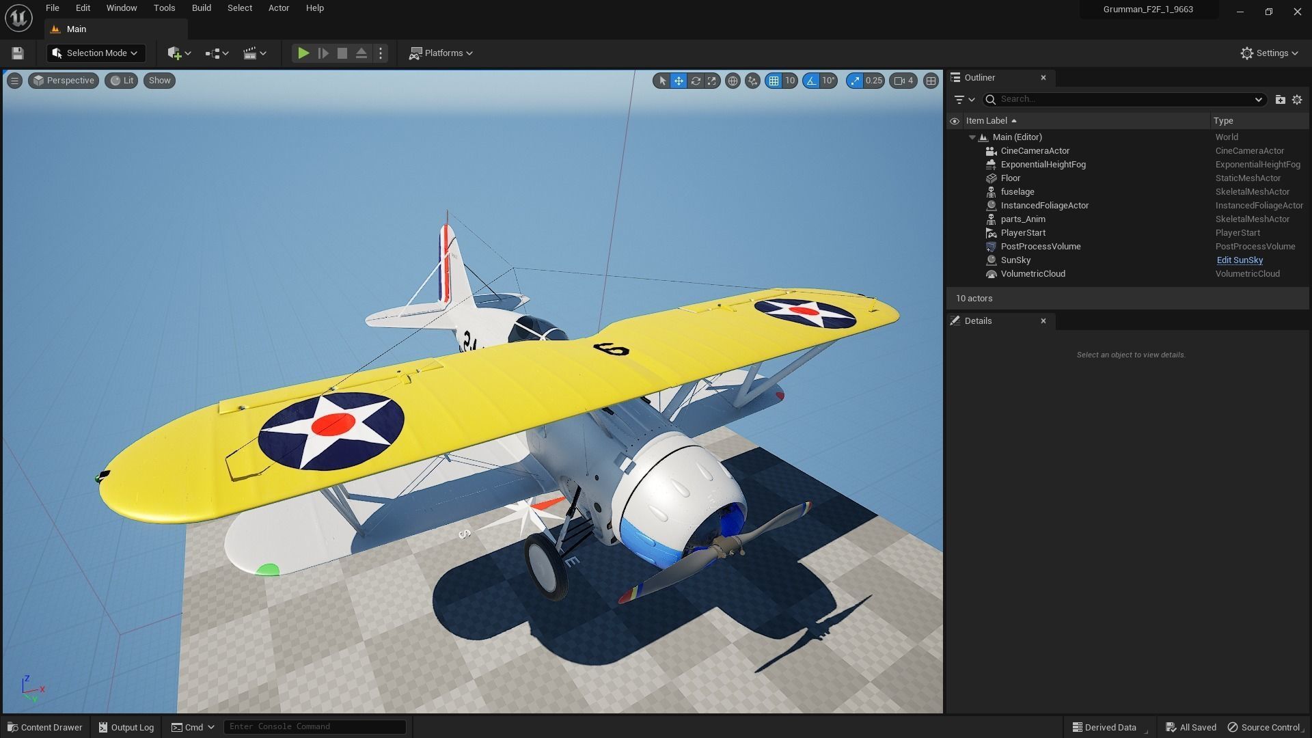Viewport: 1312px width, 738px height.
Task: Toggle Outliner visibility eye column header
Action: click(x=955, y=121)
